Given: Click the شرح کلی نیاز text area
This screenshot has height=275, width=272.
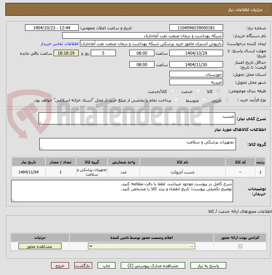Looking at the screenshot, I should [x=137, y=118].
